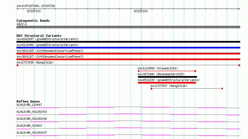This screenshot has height=139, width=248.
Task: Click the DGV Structural Variants track heading
Action: 39,36
